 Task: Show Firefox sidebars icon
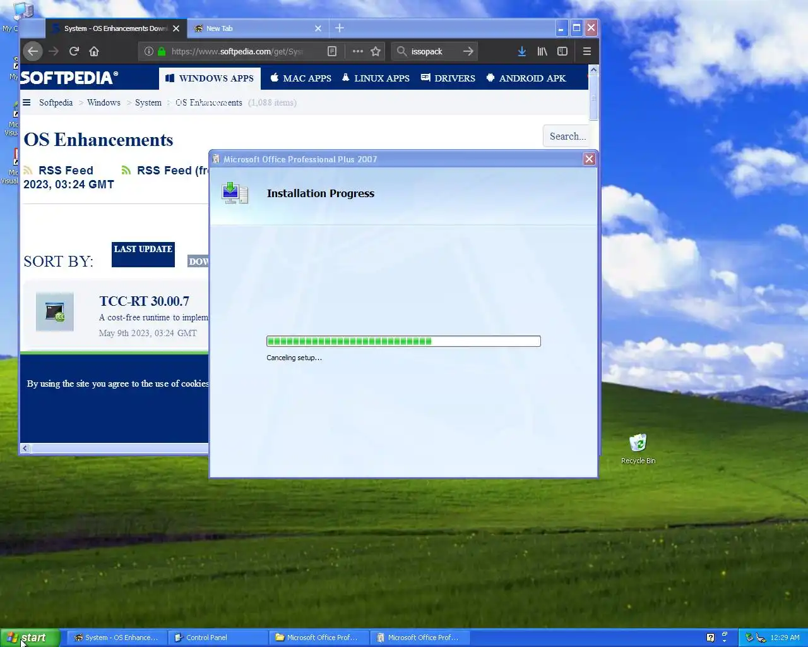click(x=562, y=51)
